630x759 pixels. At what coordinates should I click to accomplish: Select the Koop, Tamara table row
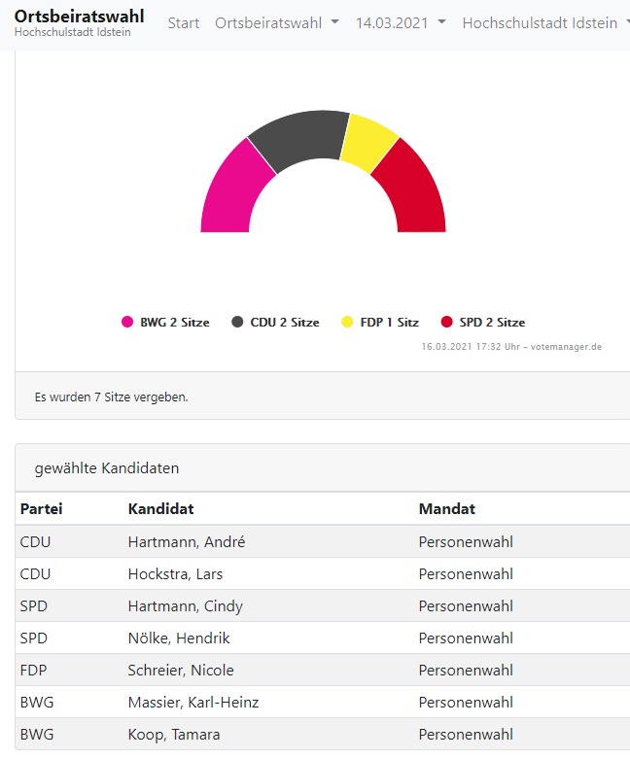[323, 735]
